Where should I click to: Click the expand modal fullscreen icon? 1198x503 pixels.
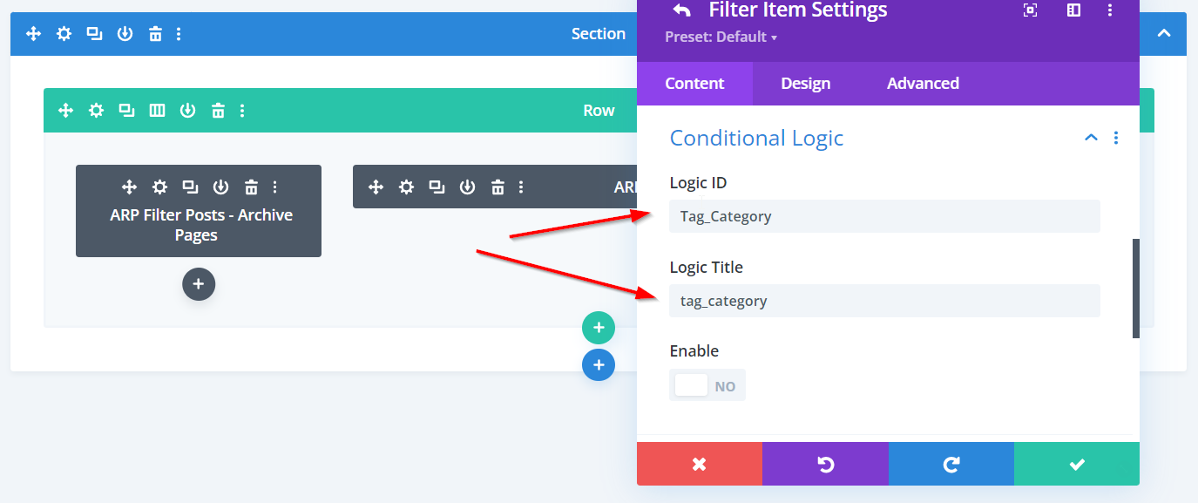click(1030, 10)
